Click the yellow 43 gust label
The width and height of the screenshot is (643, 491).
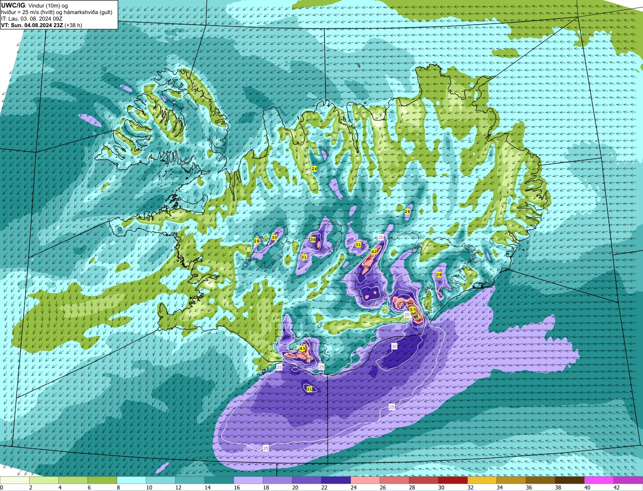tap(302, 348)
